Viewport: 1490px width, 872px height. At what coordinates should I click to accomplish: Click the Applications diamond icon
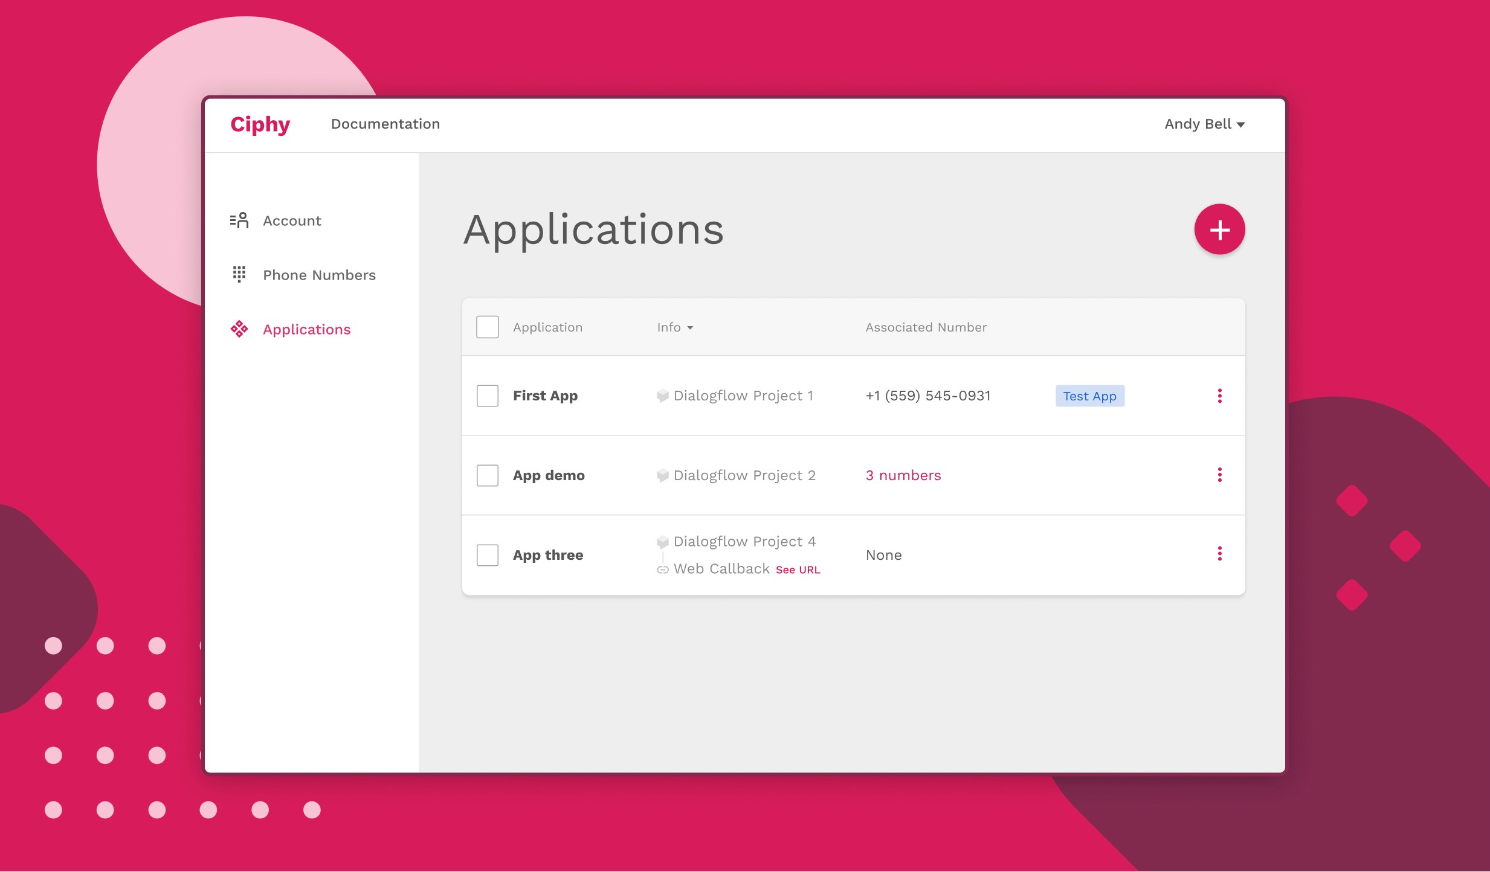(x=239, y=329)
